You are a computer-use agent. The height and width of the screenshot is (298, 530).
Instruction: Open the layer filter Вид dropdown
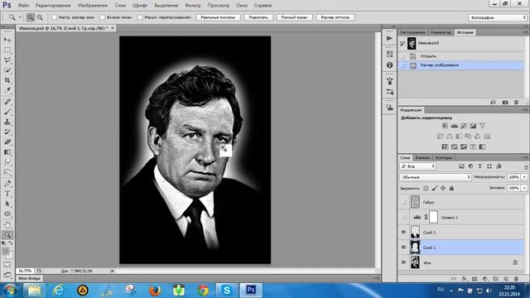417,166
